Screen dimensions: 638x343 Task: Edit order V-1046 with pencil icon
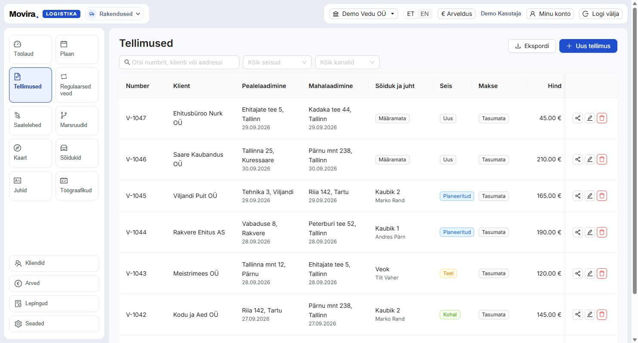(x=590, y=159)
